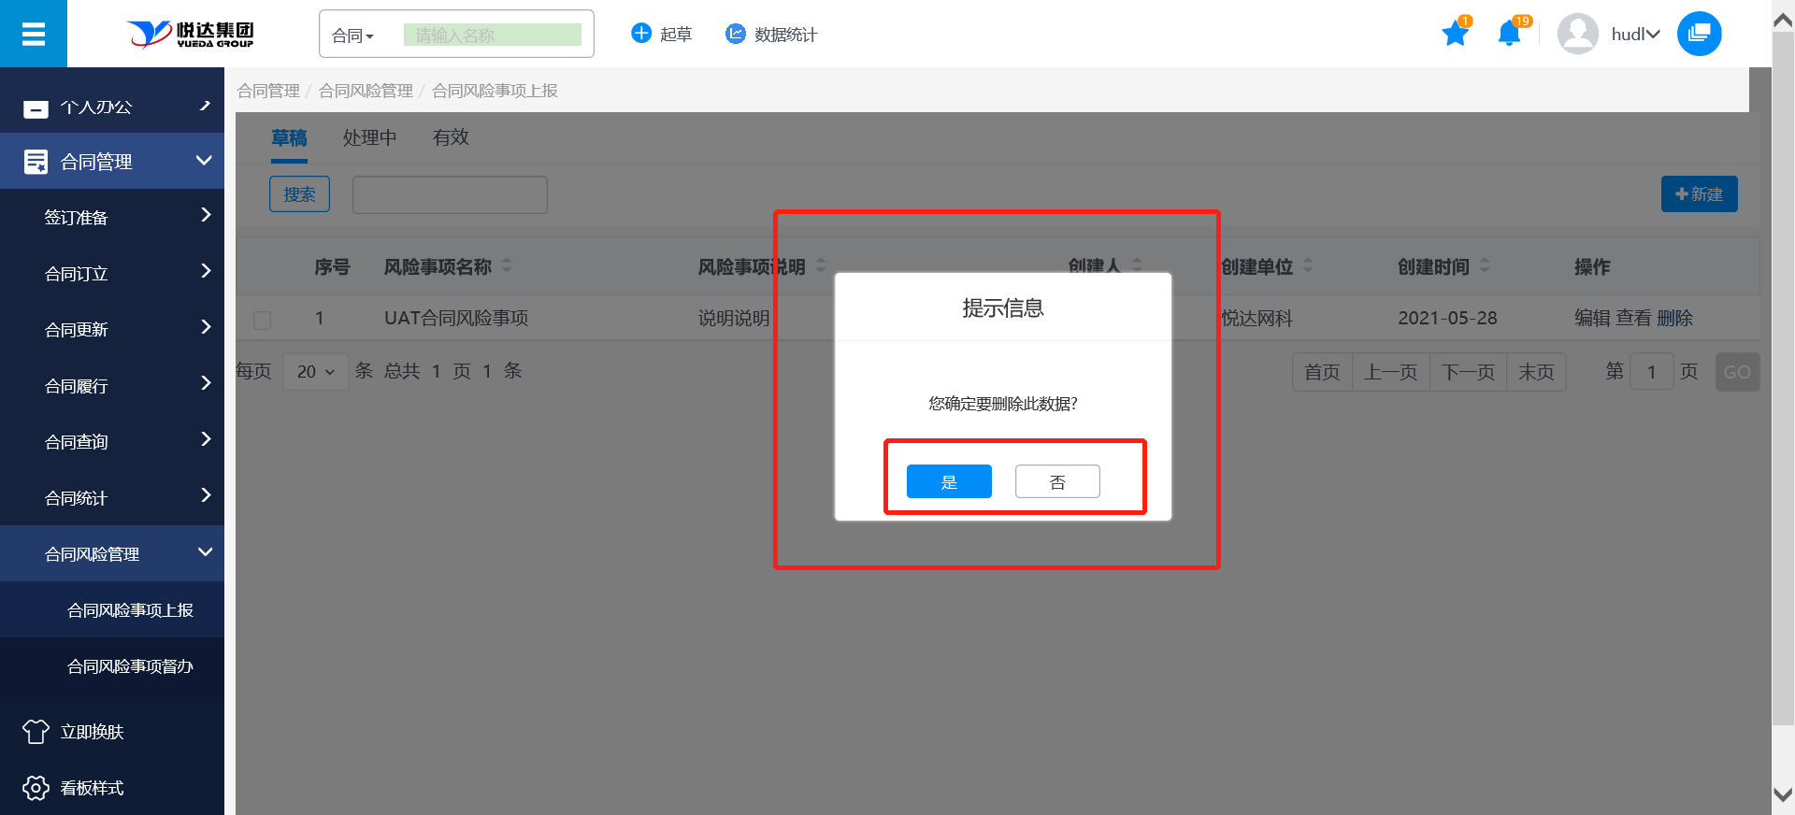Click the 请输入名称 search field
Image resolution: width=1795 pixels, height=815 pixels.
pyautogui.click(x=493, y=36)
